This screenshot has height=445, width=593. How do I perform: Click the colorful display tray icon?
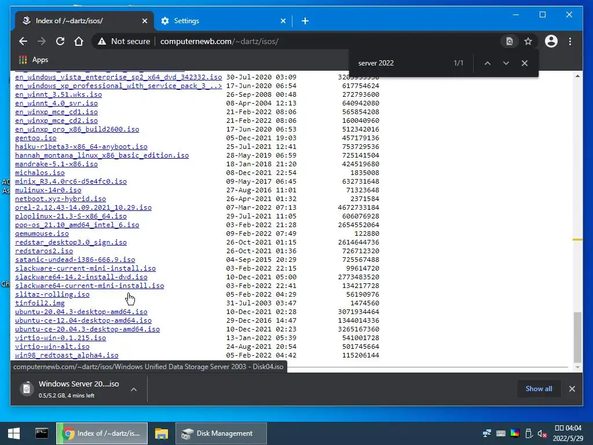tap(515, 433)
